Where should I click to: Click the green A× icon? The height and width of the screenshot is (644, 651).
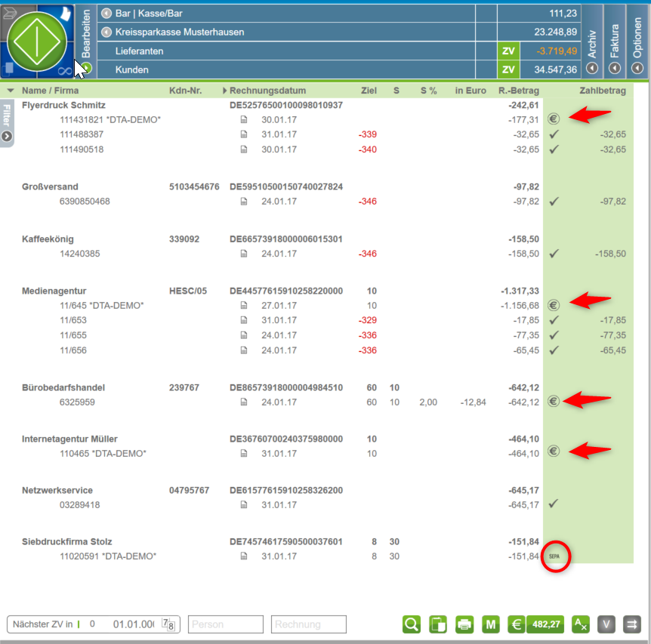[581, 624]
